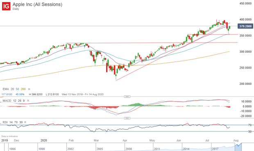Click the IG logo icon

[6, 6]
